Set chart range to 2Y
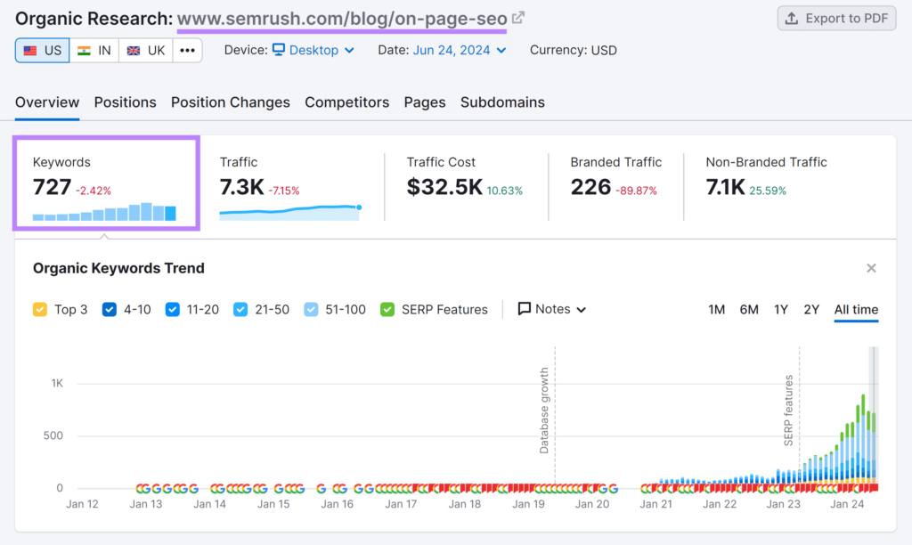 pos(811,309)
